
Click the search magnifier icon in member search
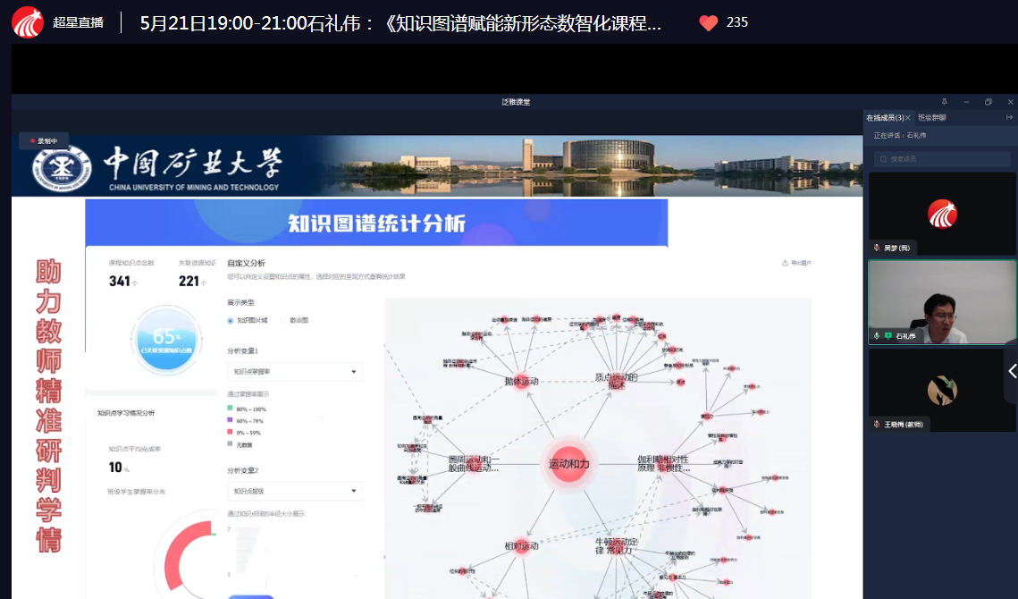pyautogui.click(x=884, y=159)
